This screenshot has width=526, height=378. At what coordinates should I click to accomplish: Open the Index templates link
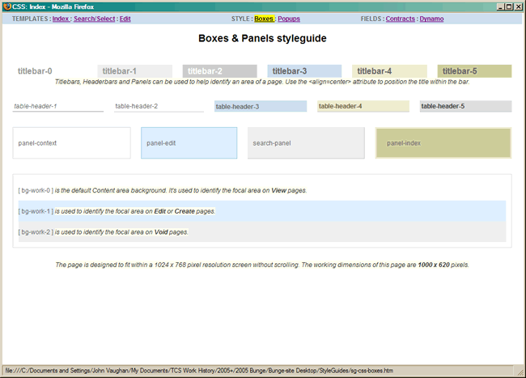coord(61,19)
